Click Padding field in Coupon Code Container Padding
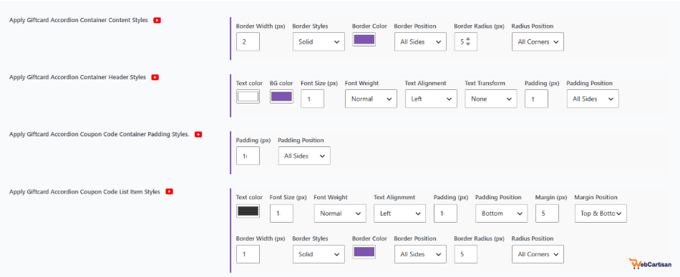 248,156
